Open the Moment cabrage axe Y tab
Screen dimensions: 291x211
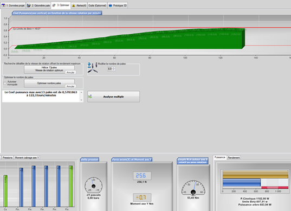pyautogui.click(x=27, y=157)
